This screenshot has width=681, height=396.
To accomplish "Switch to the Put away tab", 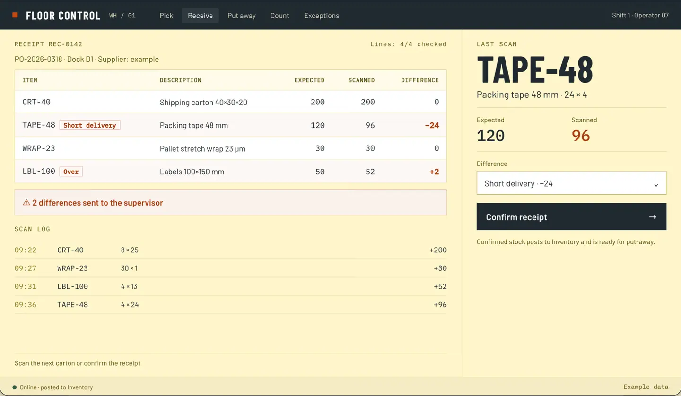I will (242, 15).
